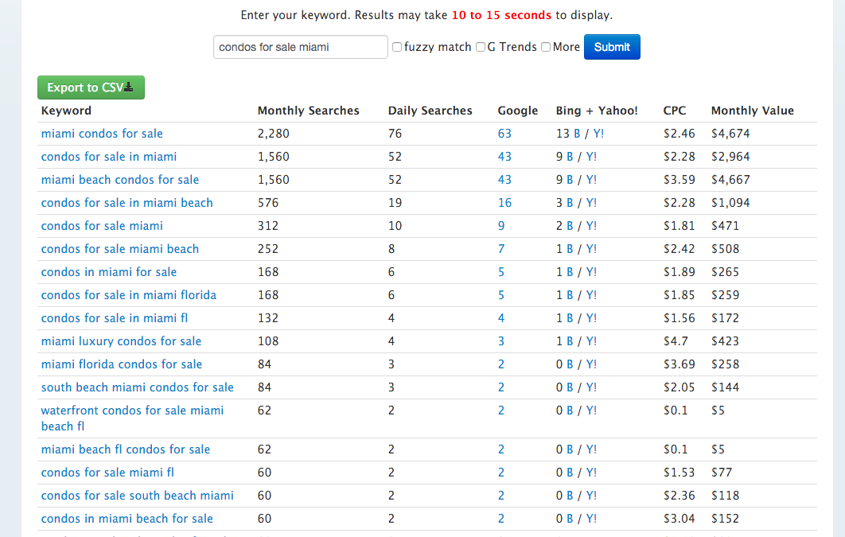Select monthly value $77
Screen dimensions: 845x537
[x=722, y=473]
